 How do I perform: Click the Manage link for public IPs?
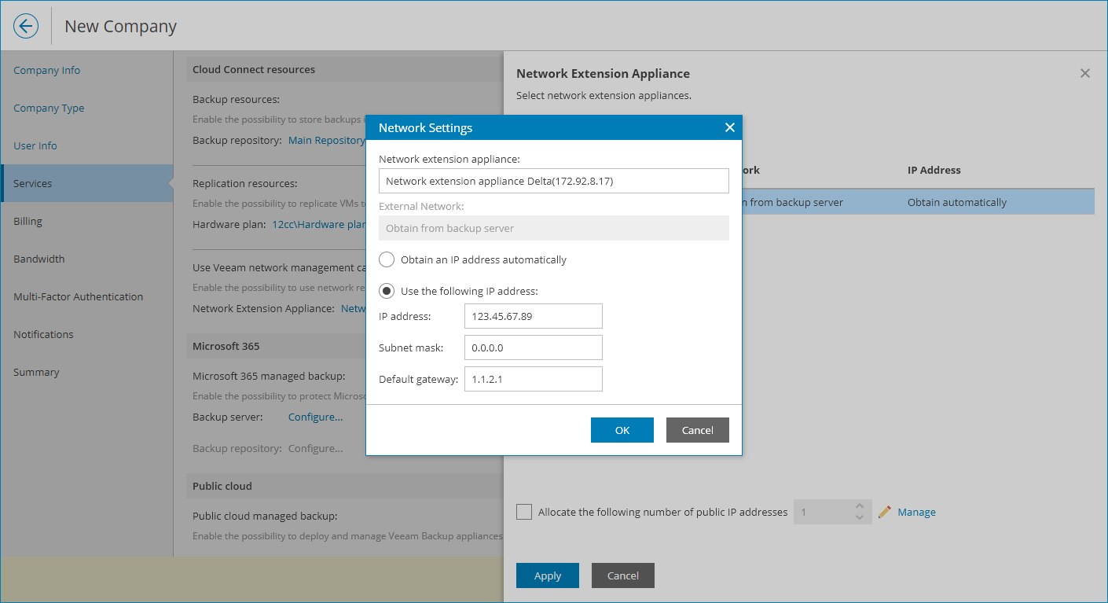(918, 512)
